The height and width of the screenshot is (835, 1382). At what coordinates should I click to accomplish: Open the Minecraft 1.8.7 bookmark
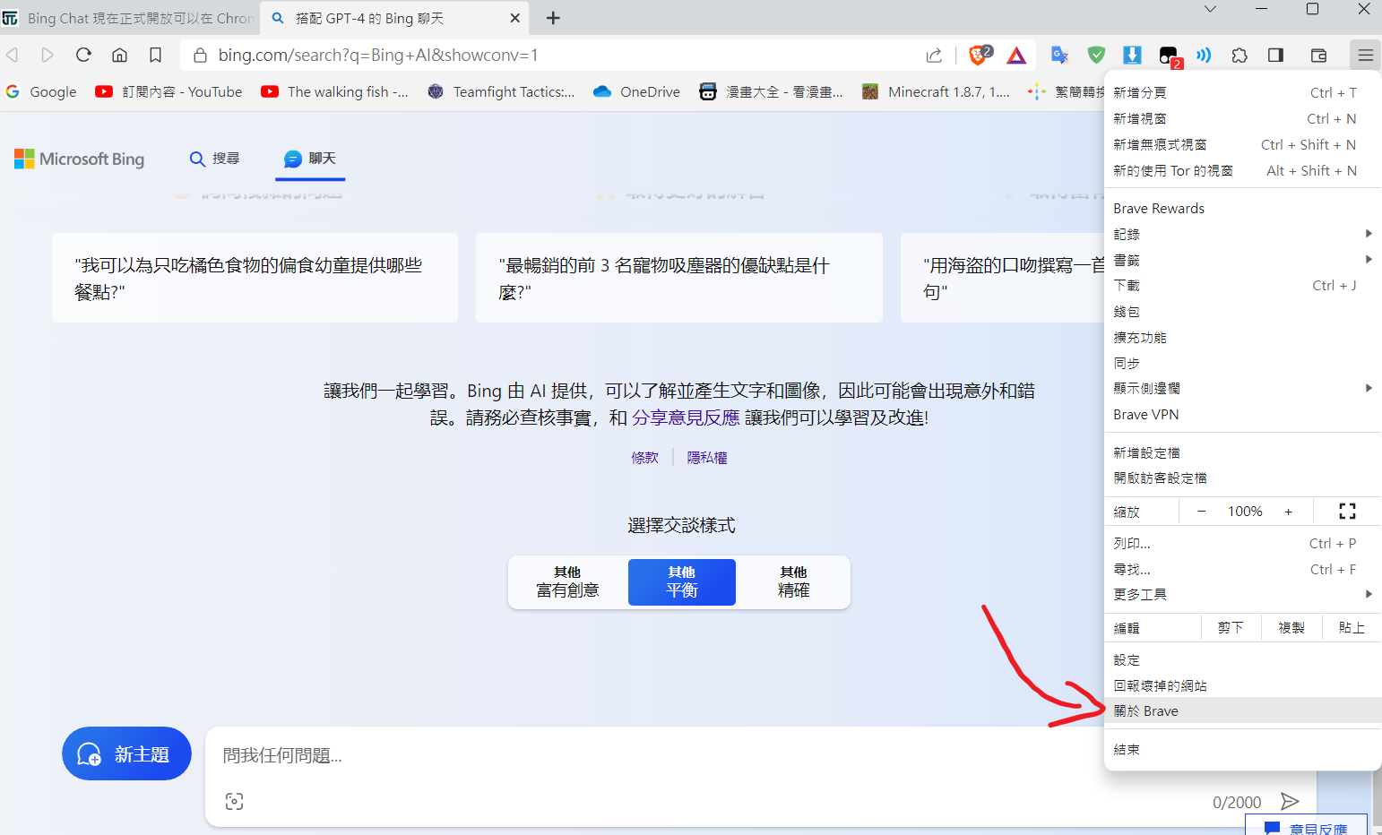coord(936,91)
